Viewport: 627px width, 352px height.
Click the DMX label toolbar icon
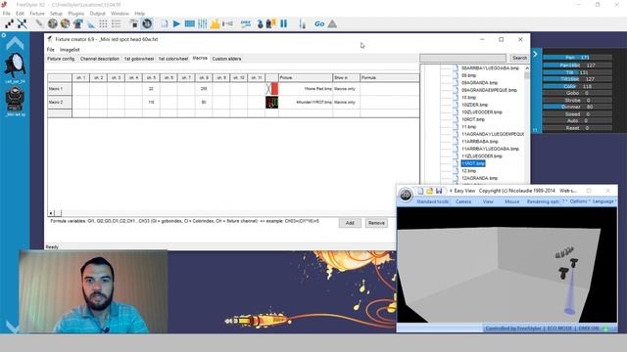pyautogui.click(x=246, y=23)
